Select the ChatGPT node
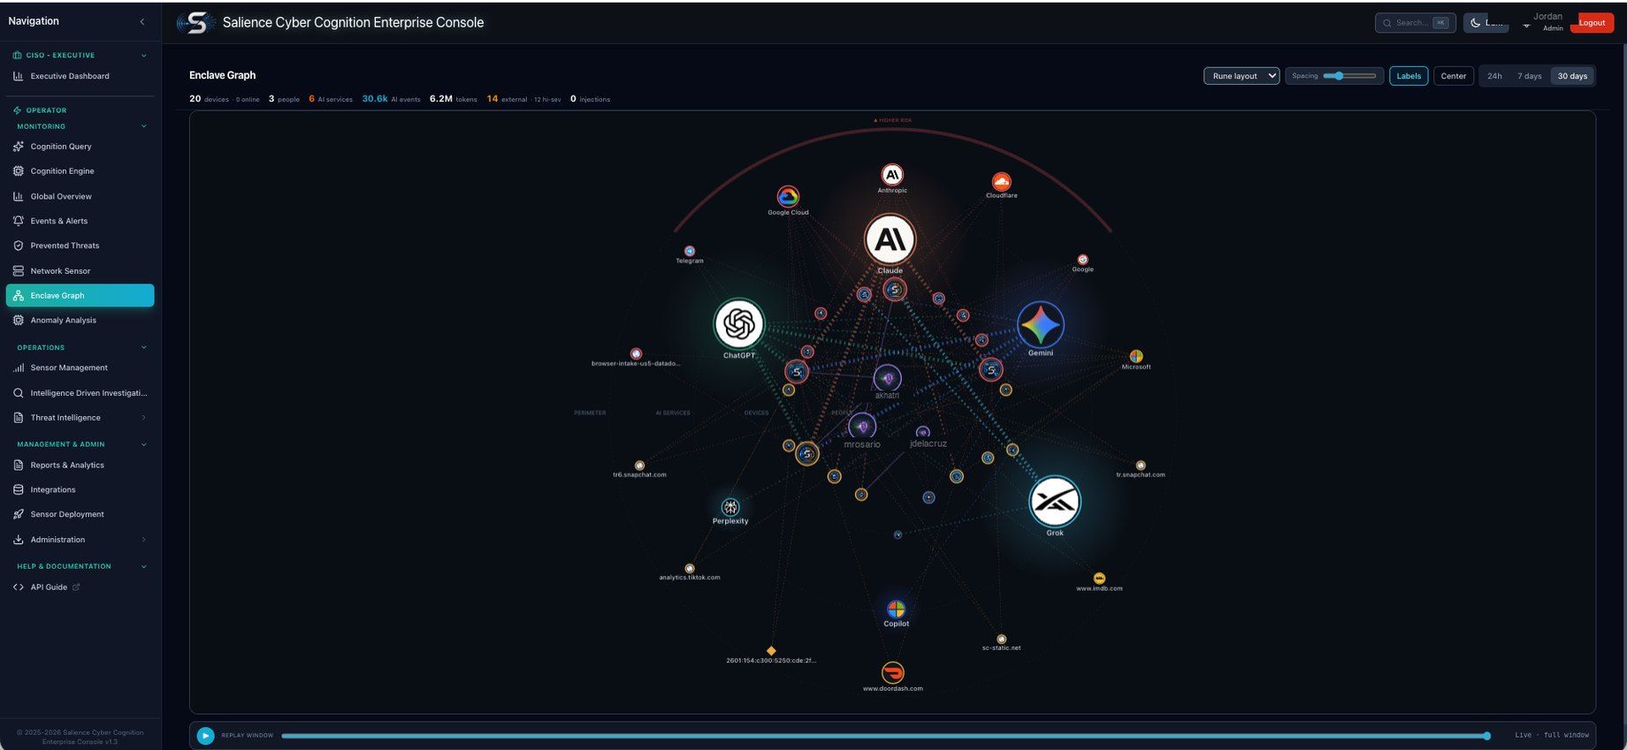 coord(738,323)
